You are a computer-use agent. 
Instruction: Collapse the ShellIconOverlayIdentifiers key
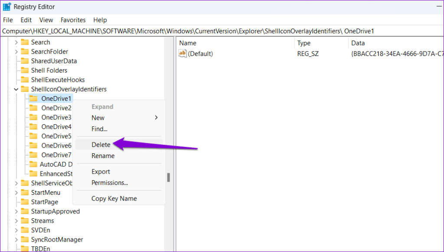tap(16, 89)
